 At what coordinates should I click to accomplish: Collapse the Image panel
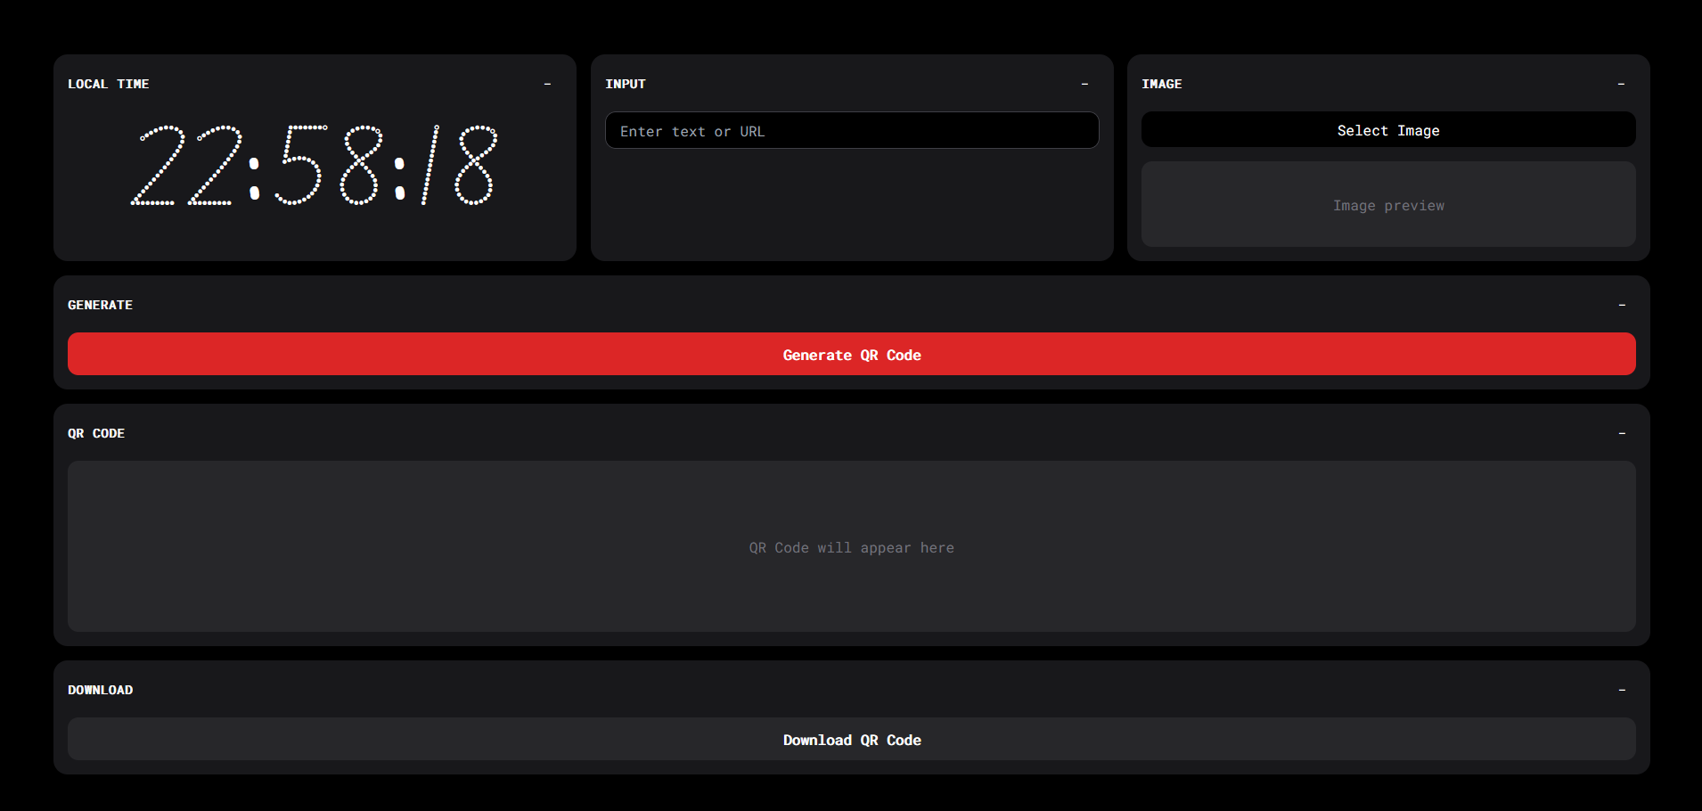[1621, 84]
